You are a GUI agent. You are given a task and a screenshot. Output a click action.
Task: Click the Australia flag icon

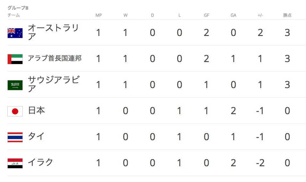click(x=15, y=33)
